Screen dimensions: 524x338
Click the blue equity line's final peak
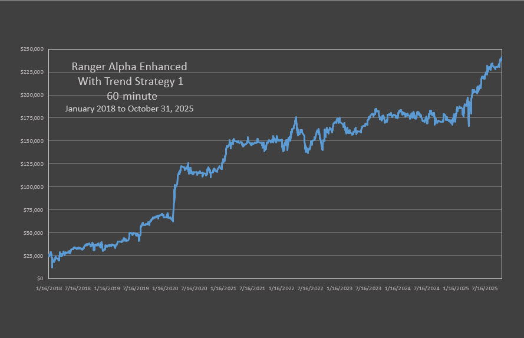click(501, 58)
